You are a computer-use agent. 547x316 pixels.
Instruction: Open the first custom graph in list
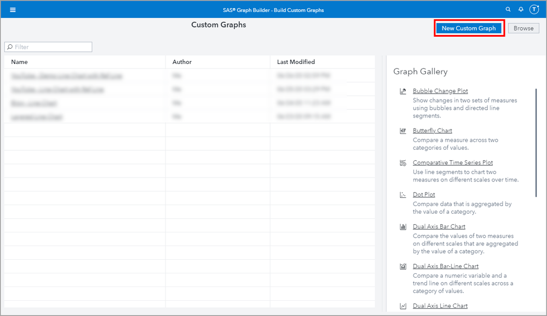(x=67, y=76)
